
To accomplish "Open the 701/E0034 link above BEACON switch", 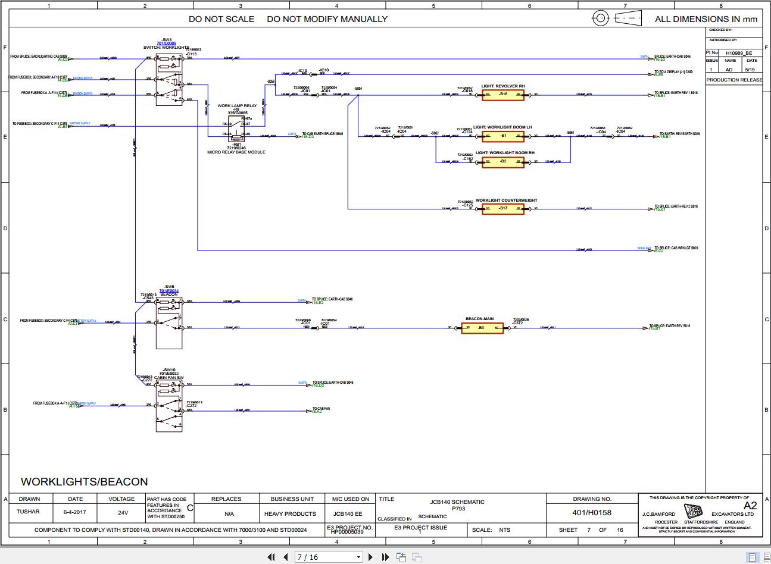I will tap(168, 290).
